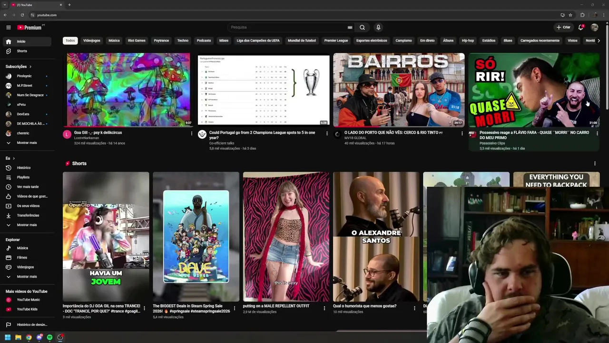Select Premier League filter chip
609x343 pixels.
coord(336,40)
